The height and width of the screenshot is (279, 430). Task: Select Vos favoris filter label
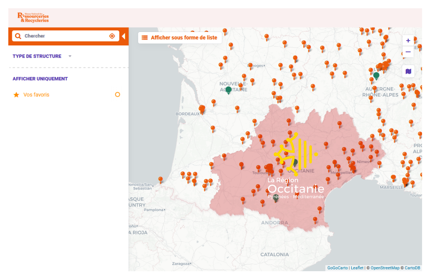pos(36,95)
